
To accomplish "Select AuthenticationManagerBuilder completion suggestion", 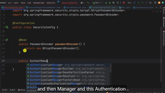I will (x=68, y=69).
